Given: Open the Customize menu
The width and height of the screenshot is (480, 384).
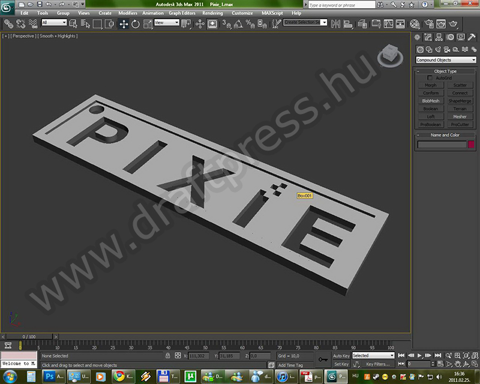Looking at the screenshot, I should [242, 13].
